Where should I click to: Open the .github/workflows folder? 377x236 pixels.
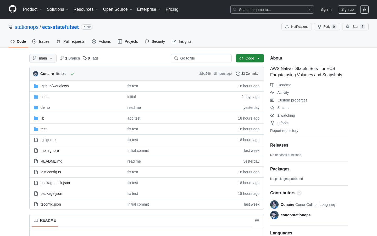[55, 86]
